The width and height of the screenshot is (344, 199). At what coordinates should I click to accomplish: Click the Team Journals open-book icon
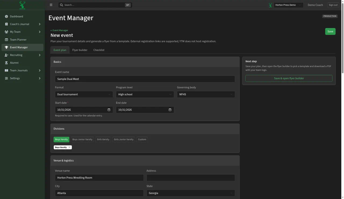(6, 71)
